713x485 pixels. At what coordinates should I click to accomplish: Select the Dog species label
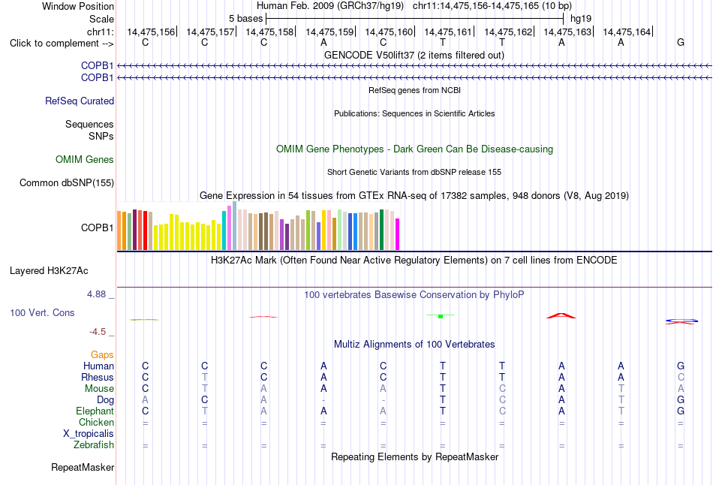click(x=106, y=400)
